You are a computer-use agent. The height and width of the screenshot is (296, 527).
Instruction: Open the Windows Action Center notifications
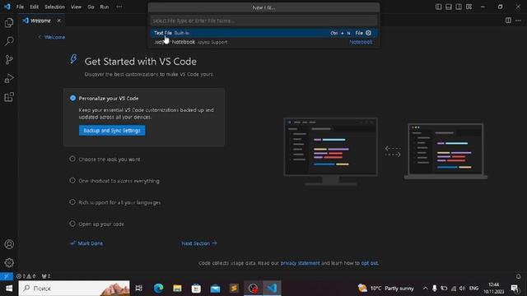click(x=515, y=289)
